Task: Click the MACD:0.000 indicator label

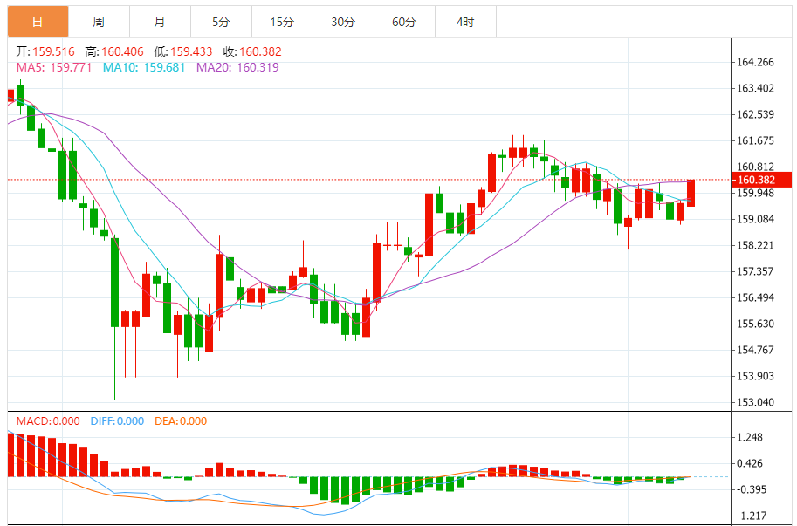Action: pyautogui.click(x=48, y=421)
